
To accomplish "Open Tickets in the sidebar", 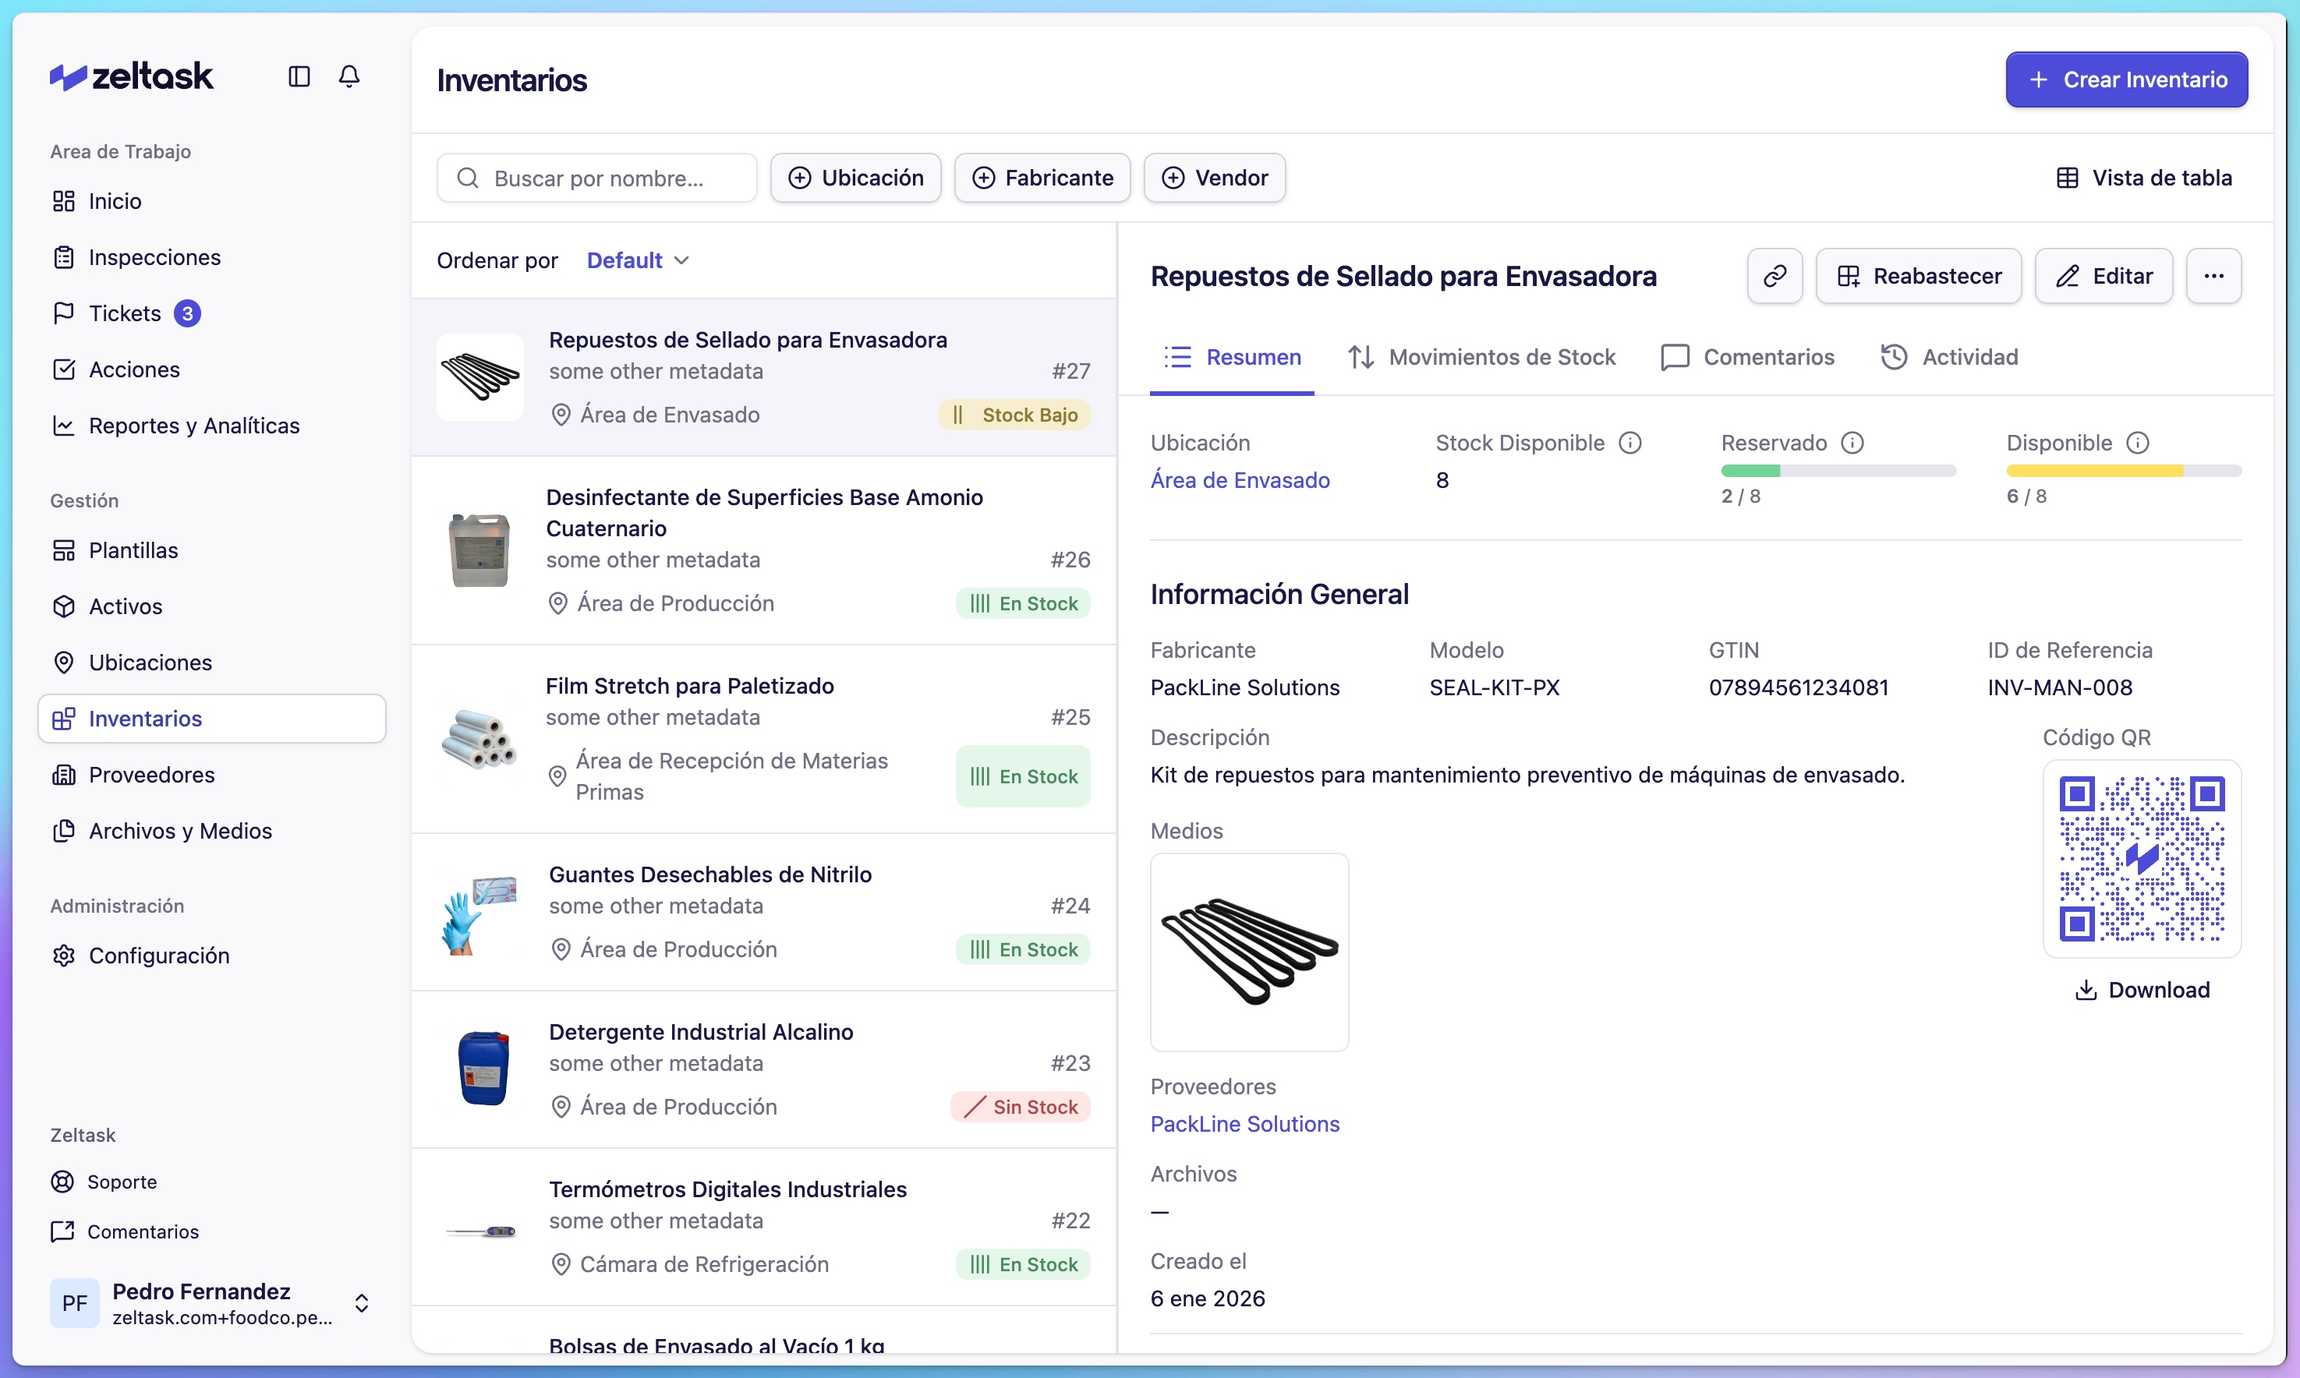I will [126, 314].
